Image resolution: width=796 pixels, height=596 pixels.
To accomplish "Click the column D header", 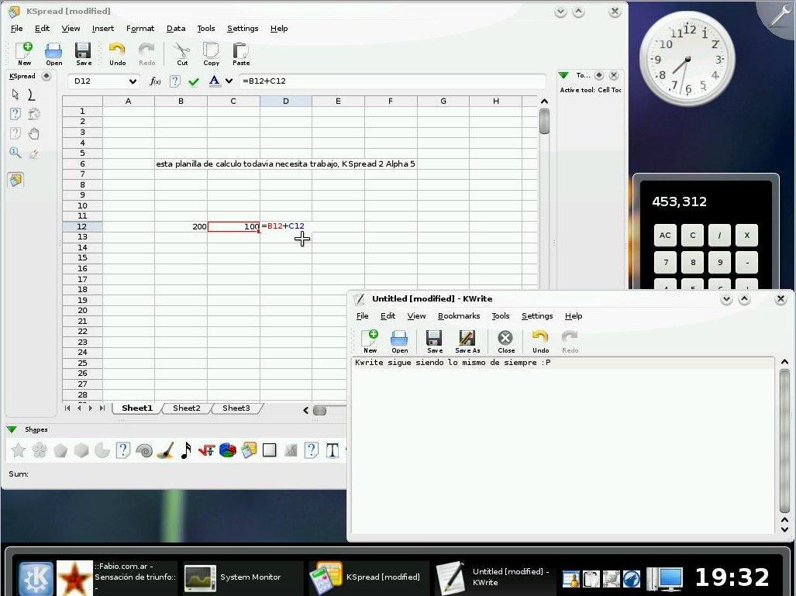I will 286,101.
